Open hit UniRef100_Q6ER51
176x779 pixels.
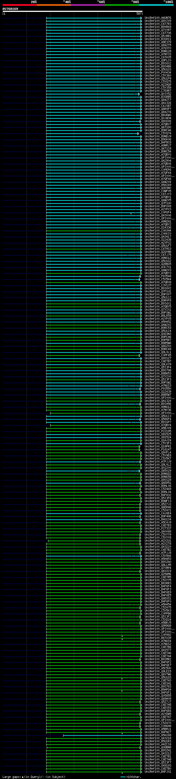(x=158, y=483)
